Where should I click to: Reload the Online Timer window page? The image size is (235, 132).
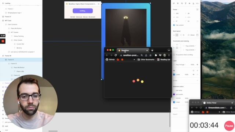(x=201, y=107)
